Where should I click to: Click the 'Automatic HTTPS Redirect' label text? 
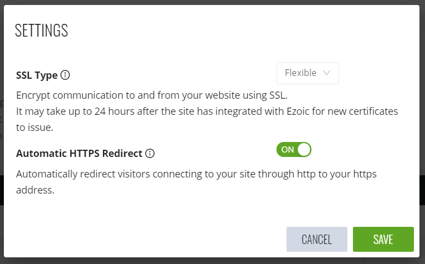[x=79, y=153]
